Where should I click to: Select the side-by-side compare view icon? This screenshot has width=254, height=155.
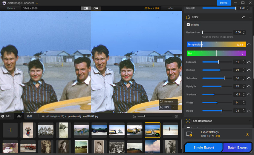tap(96, 8)
